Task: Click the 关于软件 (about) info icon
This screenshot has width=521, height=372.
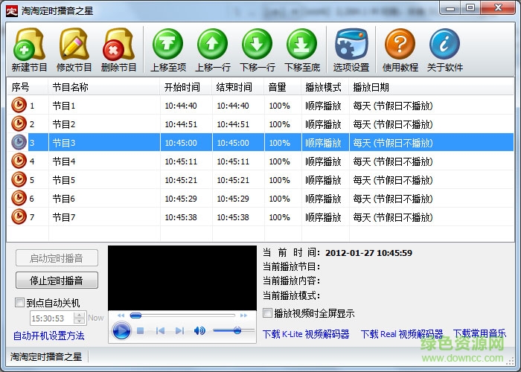Action: click(x=444, y=50)
